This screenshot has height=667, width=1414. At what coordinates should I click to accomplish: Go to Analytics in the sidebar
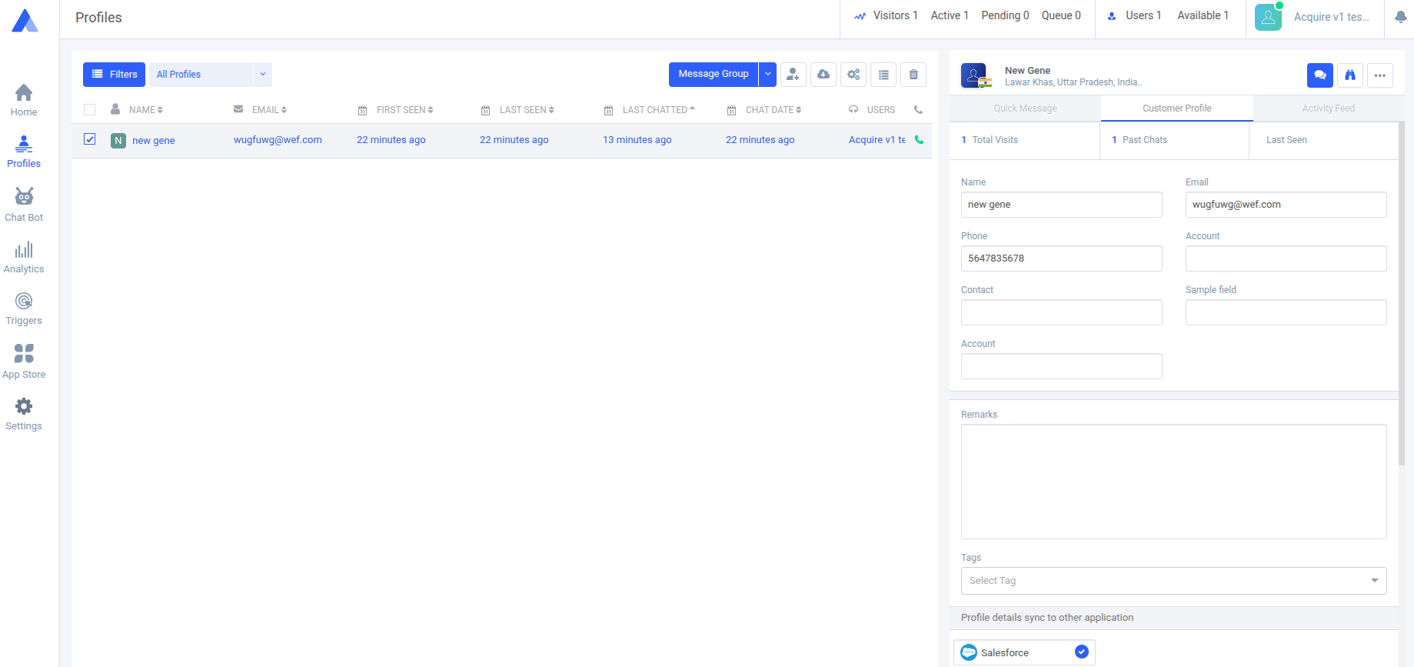click(x=24, y=257)
